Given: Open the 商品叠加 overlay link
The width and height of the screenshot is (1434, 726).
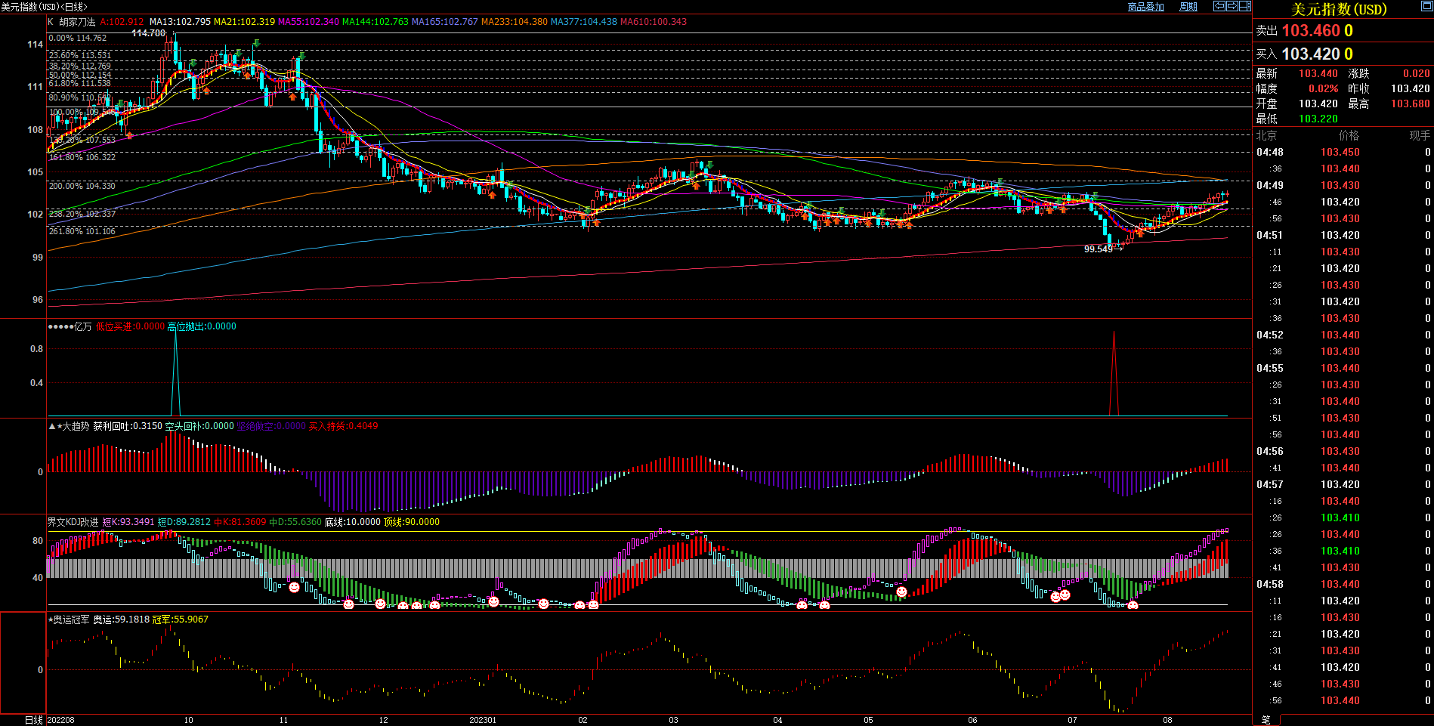Looking at the screenshot, I should [1145, 7].
